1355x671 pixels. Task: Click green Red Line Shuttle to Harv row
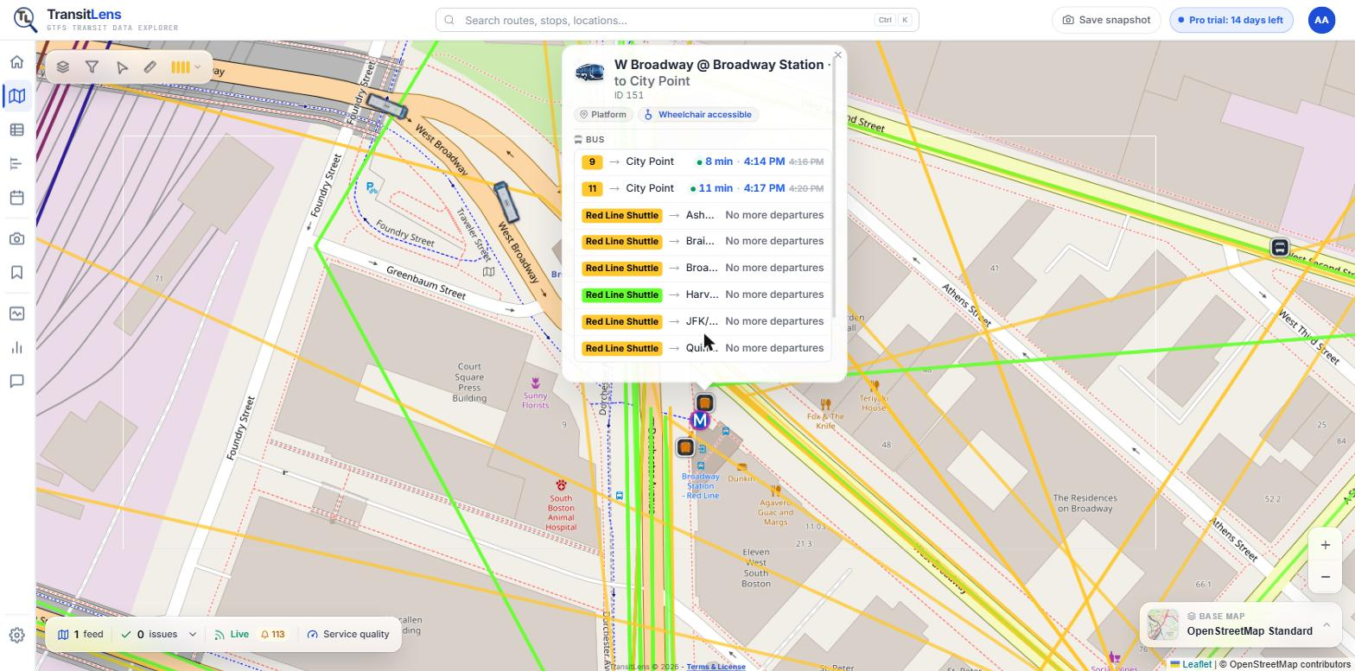703,294
